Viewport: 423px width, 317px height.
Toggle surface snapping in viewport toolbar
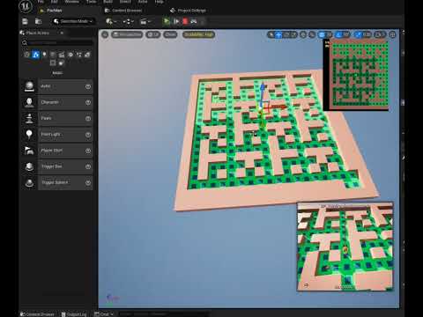pos(312,34)
